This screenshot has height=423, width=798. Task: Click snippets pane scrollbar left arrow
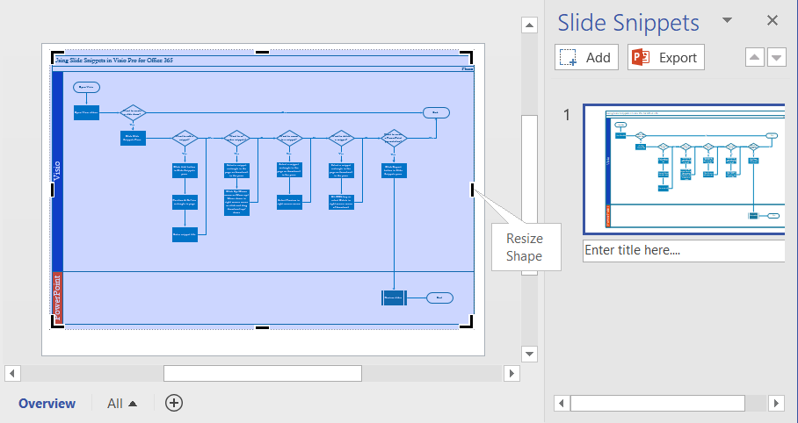point(562,404)
